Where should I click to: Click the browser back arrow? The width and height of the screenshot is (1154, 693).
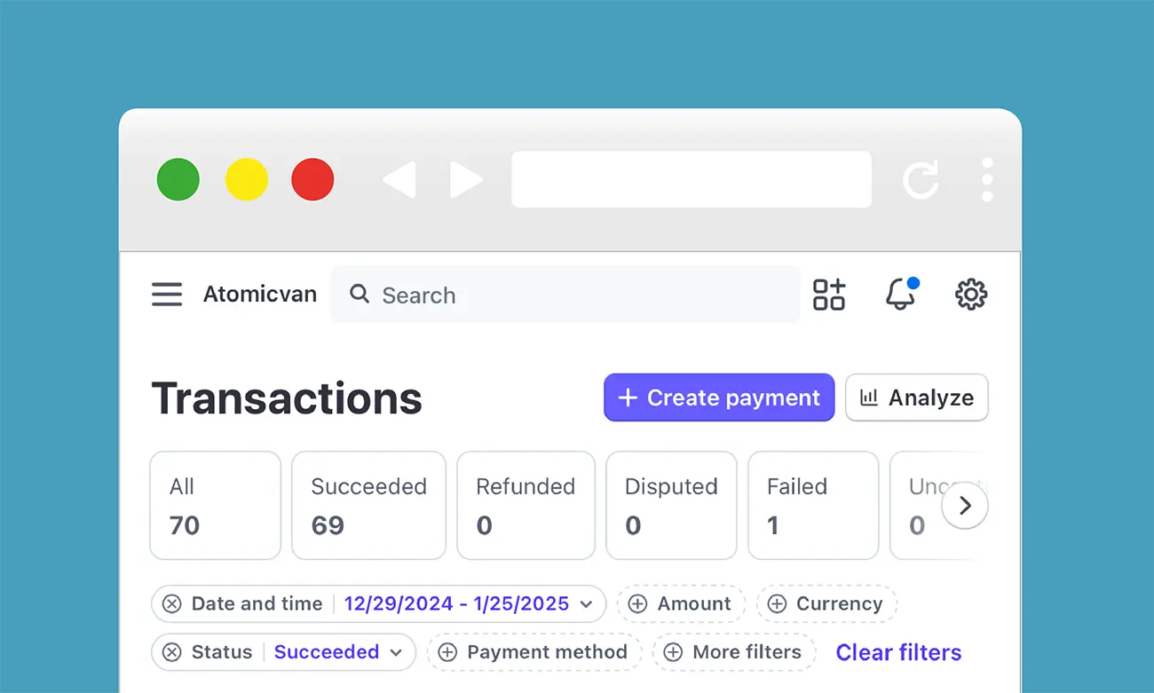coord(399,180)
